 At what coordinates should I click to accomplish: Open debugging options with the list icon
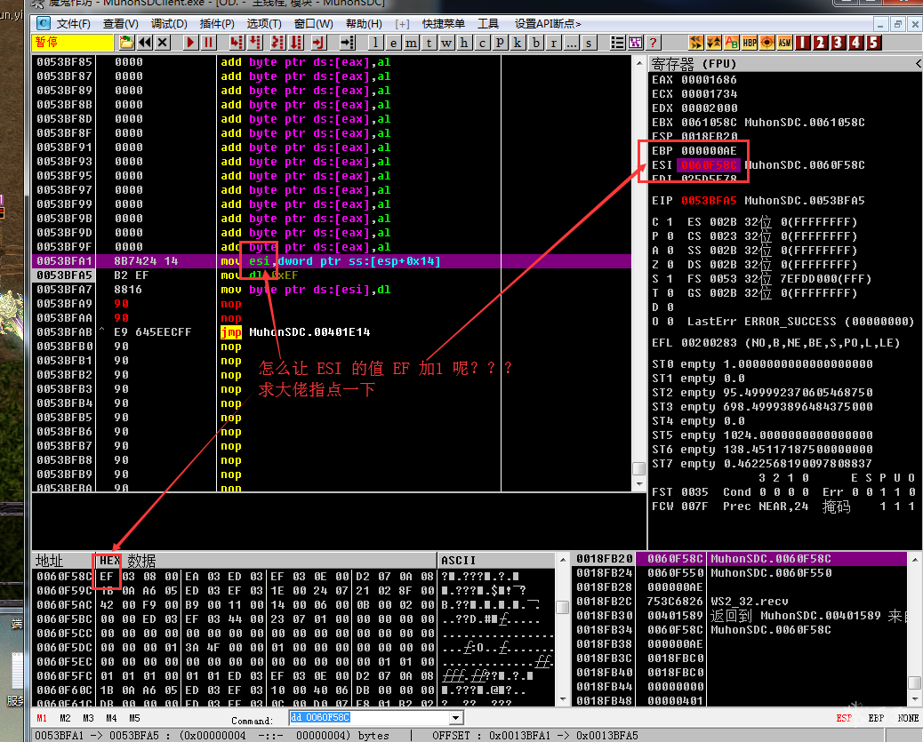pyautogui.click(x=617, y=43)
